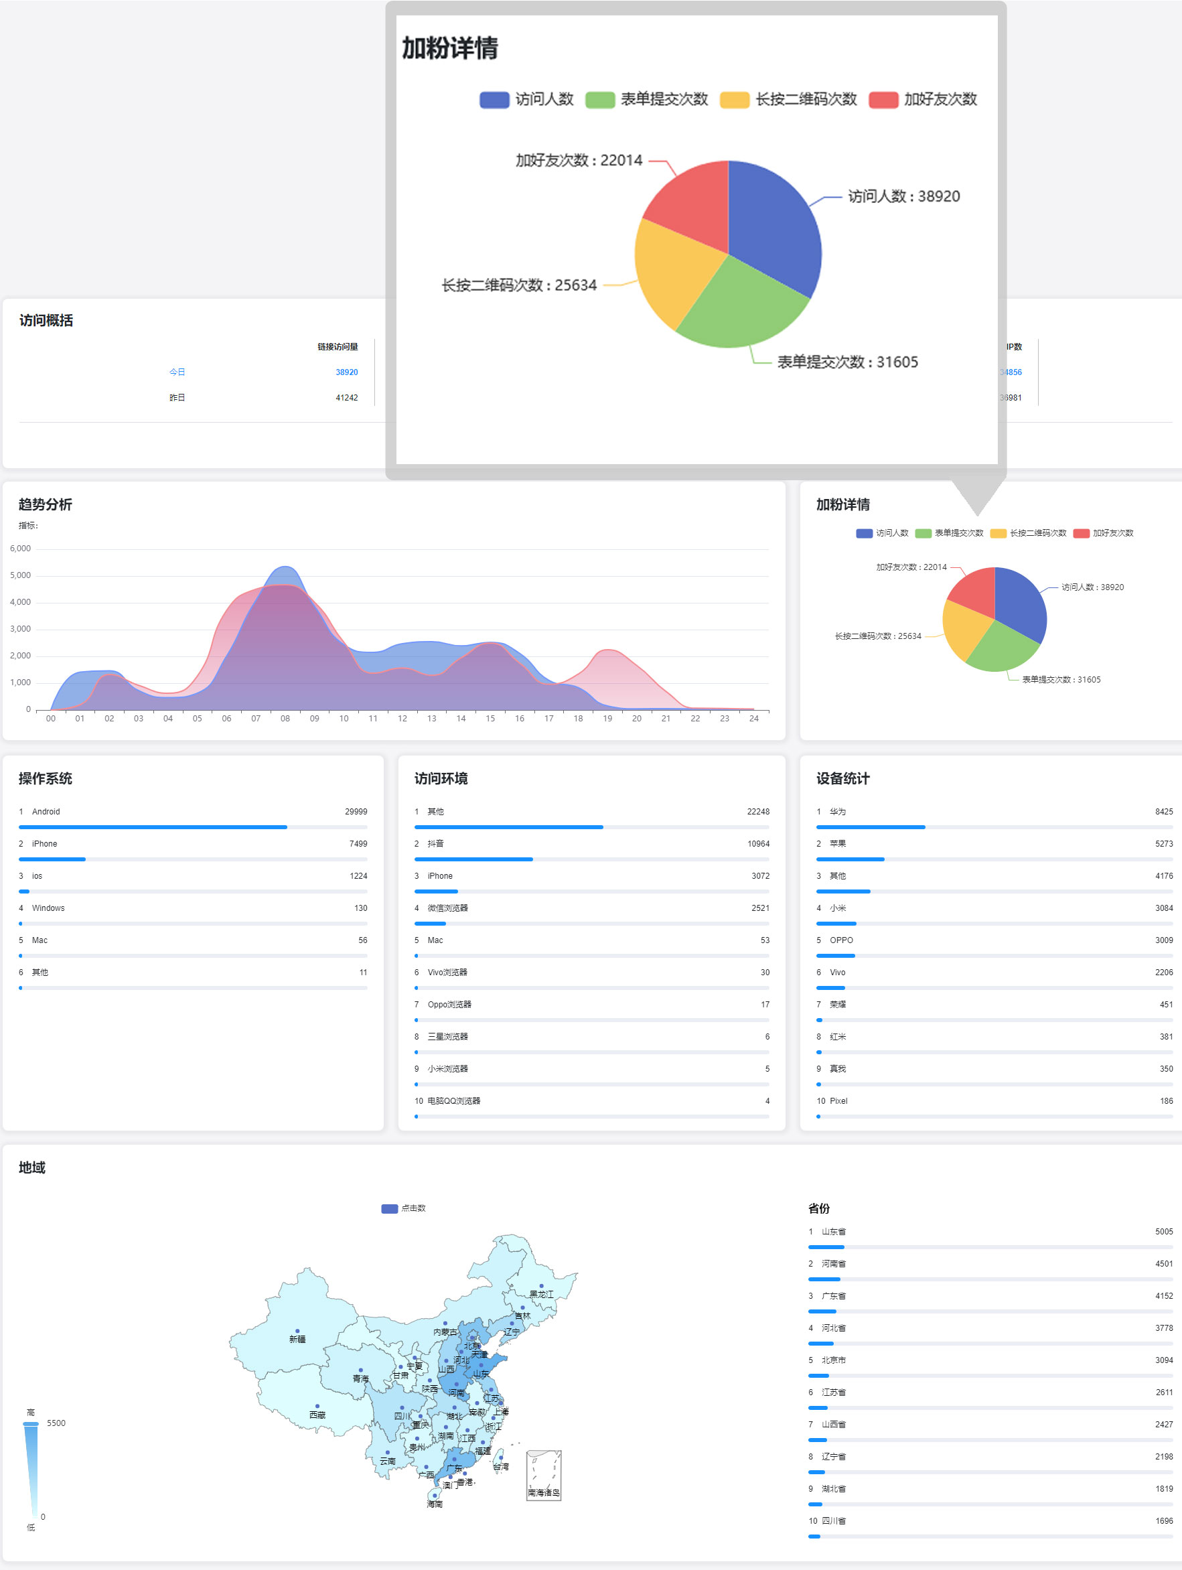Toggle 加好友次数 legend in the enlarged popup
Image resolution: width=1182 pixels, height=1570 pixels.
coord(922,99)
